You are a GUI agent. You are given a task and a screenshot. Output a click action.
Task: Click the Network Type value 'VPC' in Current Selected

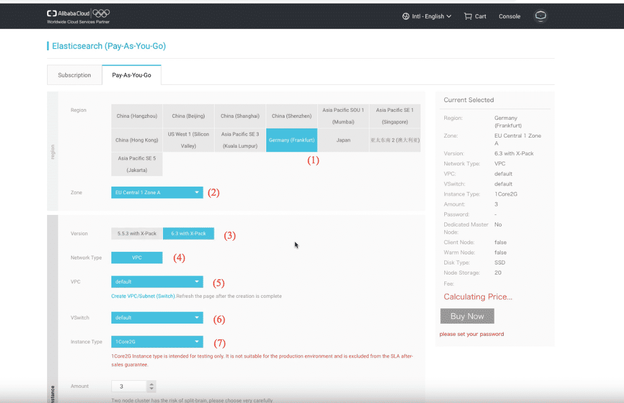[x=500, y=164]
